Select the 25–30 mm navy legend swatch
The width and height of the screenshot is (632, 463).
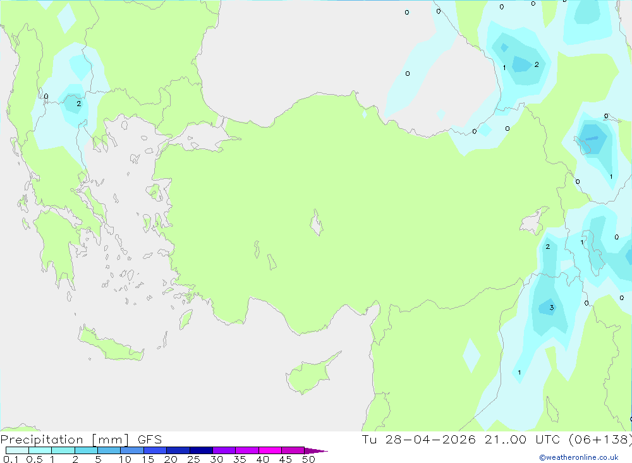tap(201, 450)
